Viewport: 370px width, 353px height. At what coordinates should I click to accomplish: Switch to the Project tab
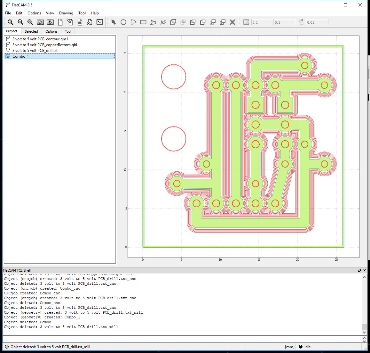tap(12, 31)
